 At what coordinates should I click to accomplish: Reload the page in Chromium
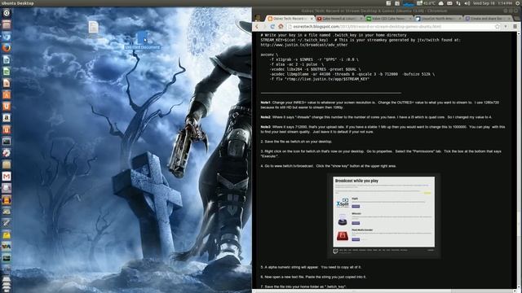(272, 26)
